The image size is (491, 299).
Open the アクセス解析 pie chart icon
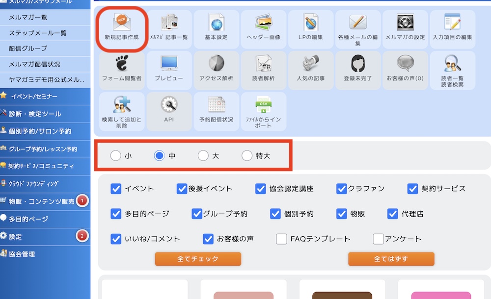point(216,69)
